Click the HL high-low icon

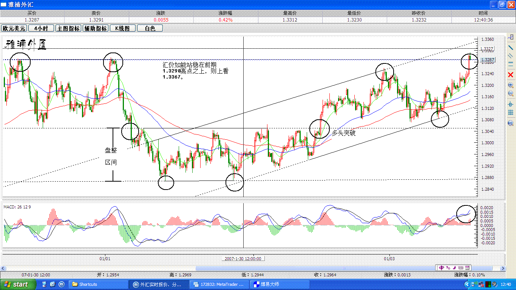[511, 123]
